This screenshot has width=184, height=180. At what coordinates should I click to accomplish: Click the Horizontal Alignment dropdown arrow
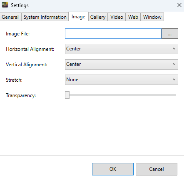pyautogui.click(x=174, y=49)
